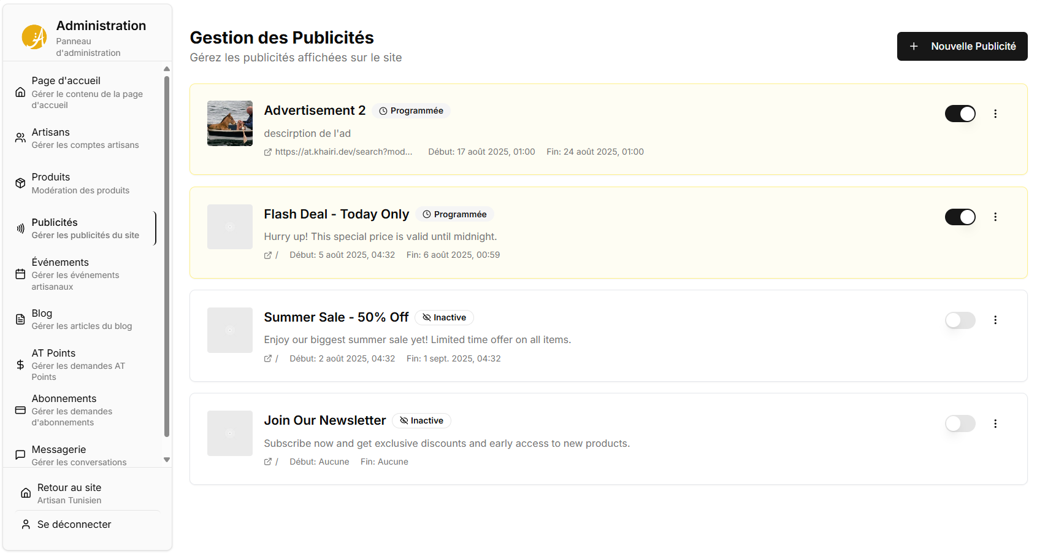This screenshot has height=553, width=1037.
Task: Click the AT Points dollar icon
Action: [20, 365]
